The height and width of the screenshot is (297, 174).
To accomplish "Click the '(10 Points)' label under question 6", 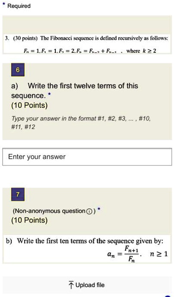I will pyautogui.click(x=29, y=105).
